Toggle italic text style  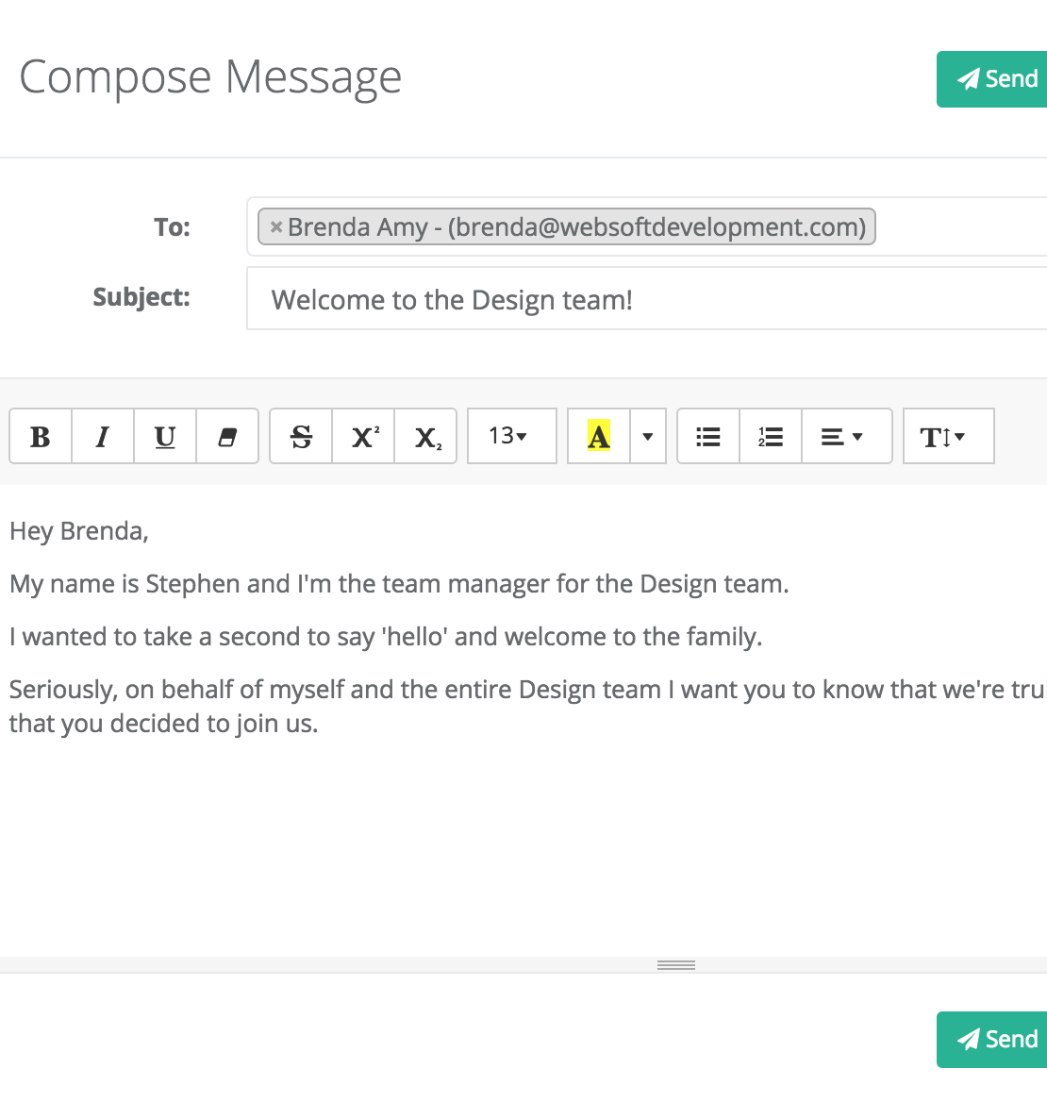[103, 437]
